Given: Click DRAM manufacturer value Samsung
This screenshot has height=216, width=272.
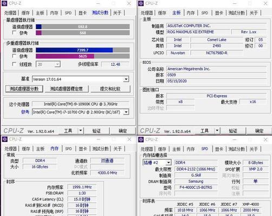Looking at the screenshot, I should [196, 181].
